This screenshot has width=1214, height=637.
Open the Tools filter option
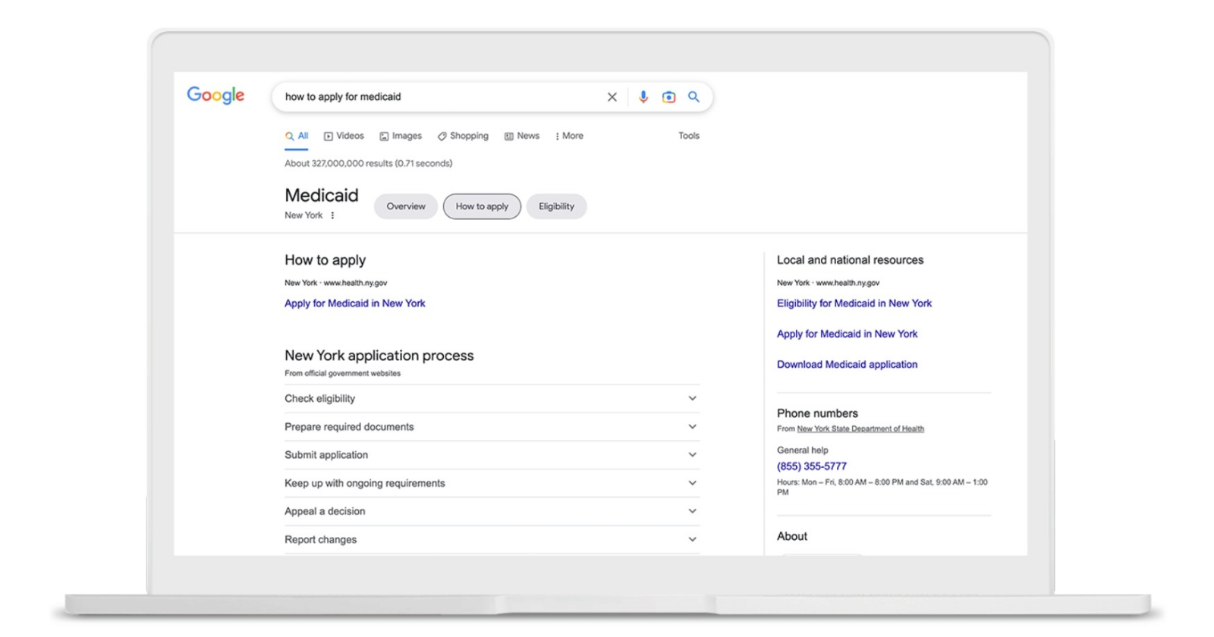[x=688, y=136]
